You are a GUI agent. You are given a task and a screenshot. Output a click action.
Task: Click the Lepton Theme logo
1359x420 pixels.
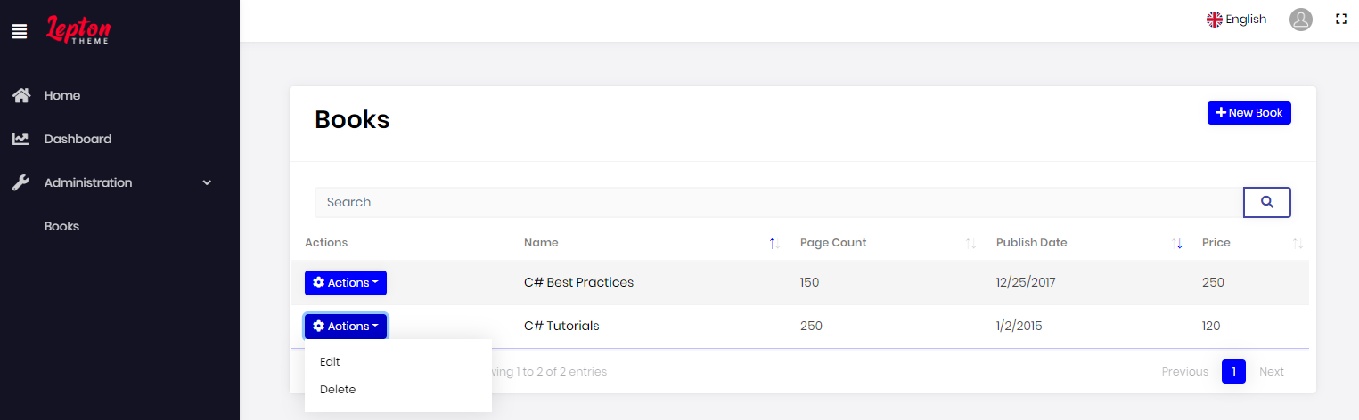pos(78,29)
